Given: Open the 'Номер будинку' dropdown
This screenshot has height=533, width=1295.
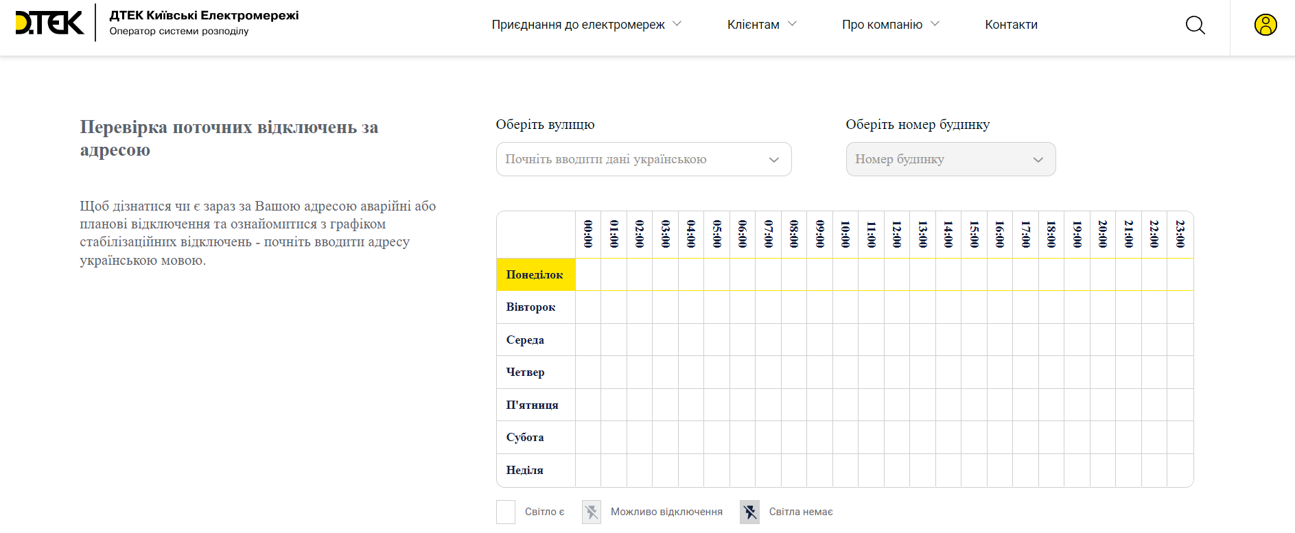Looking at the screenshot, I should point(950,159).
